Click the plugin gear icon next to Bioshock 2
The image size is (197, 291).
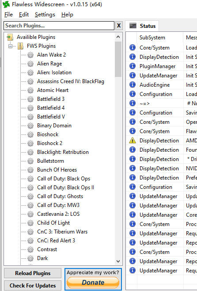[30, 143]
